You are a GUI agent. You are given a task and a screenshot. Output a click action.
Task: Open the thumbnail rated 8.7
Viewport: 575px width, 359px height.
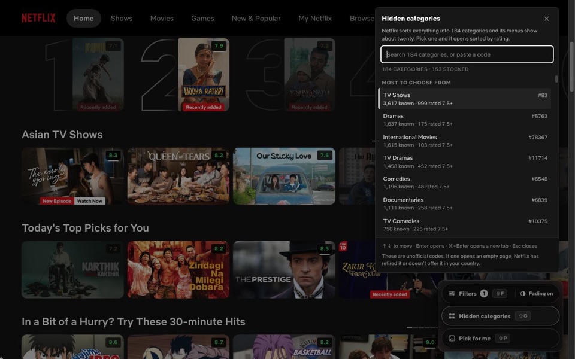(x=178, y=347)
